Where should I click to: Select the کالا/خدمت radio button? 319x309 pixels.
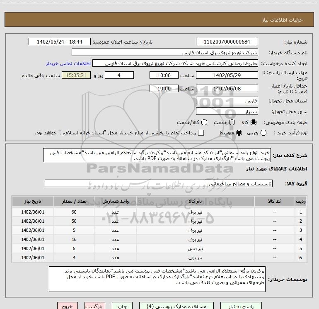point(204,122)
